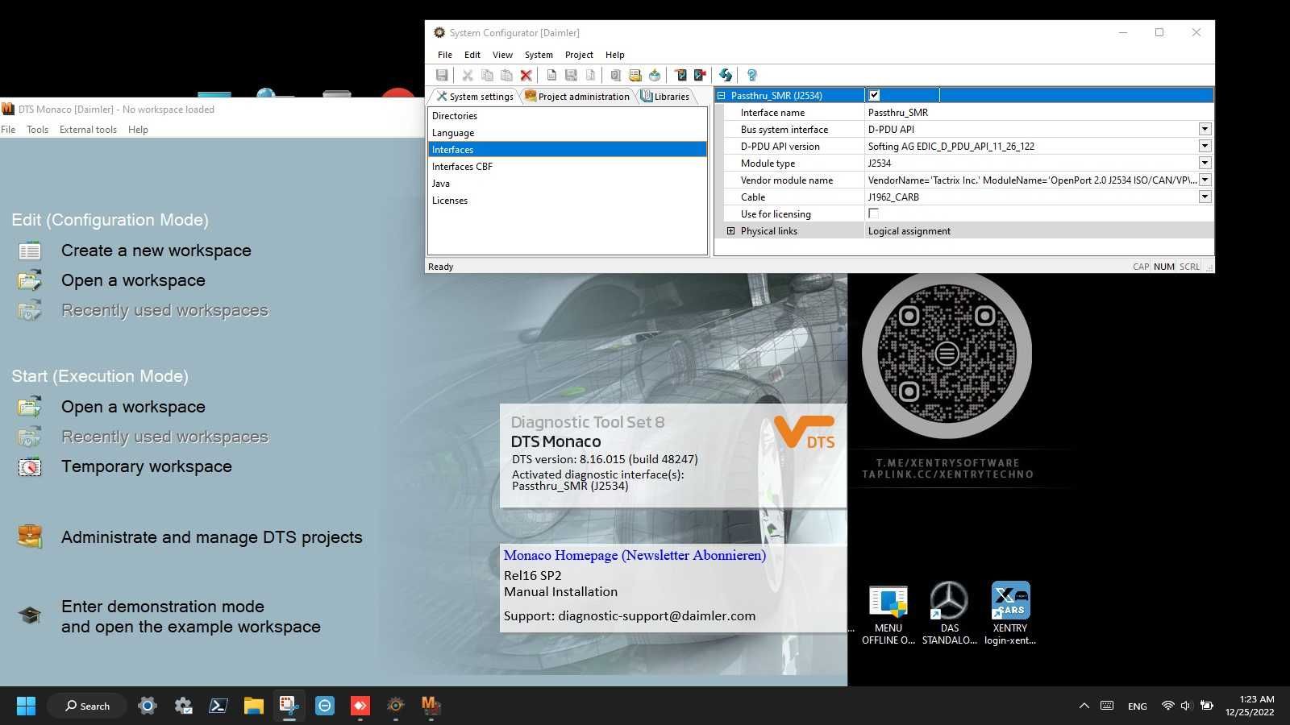
Task: Open the Vendor module name dropdown
Action: tap(1205, 180)
